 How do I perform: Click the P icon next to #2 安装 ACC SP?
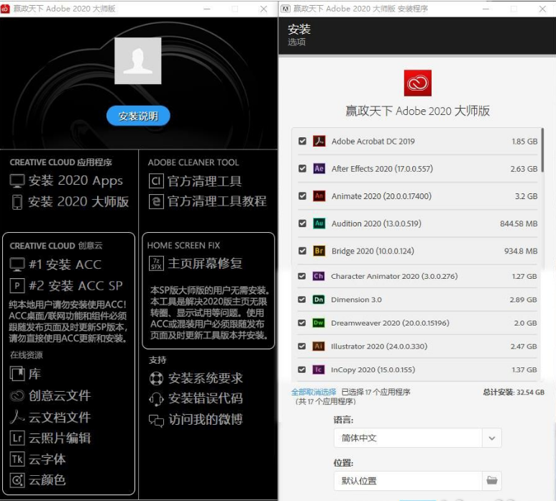tap(17, 285)
